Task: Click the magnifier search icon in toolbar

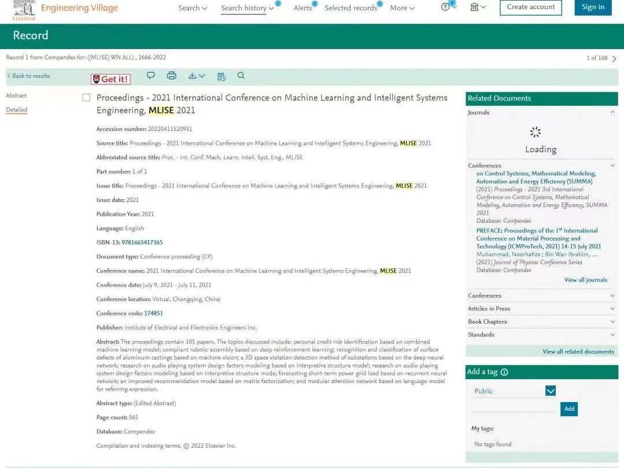Action: (x=241, y=76)
